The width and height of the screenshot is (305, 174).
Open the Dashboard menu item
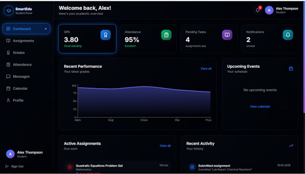pyautogui.click(x=26, y=29)
